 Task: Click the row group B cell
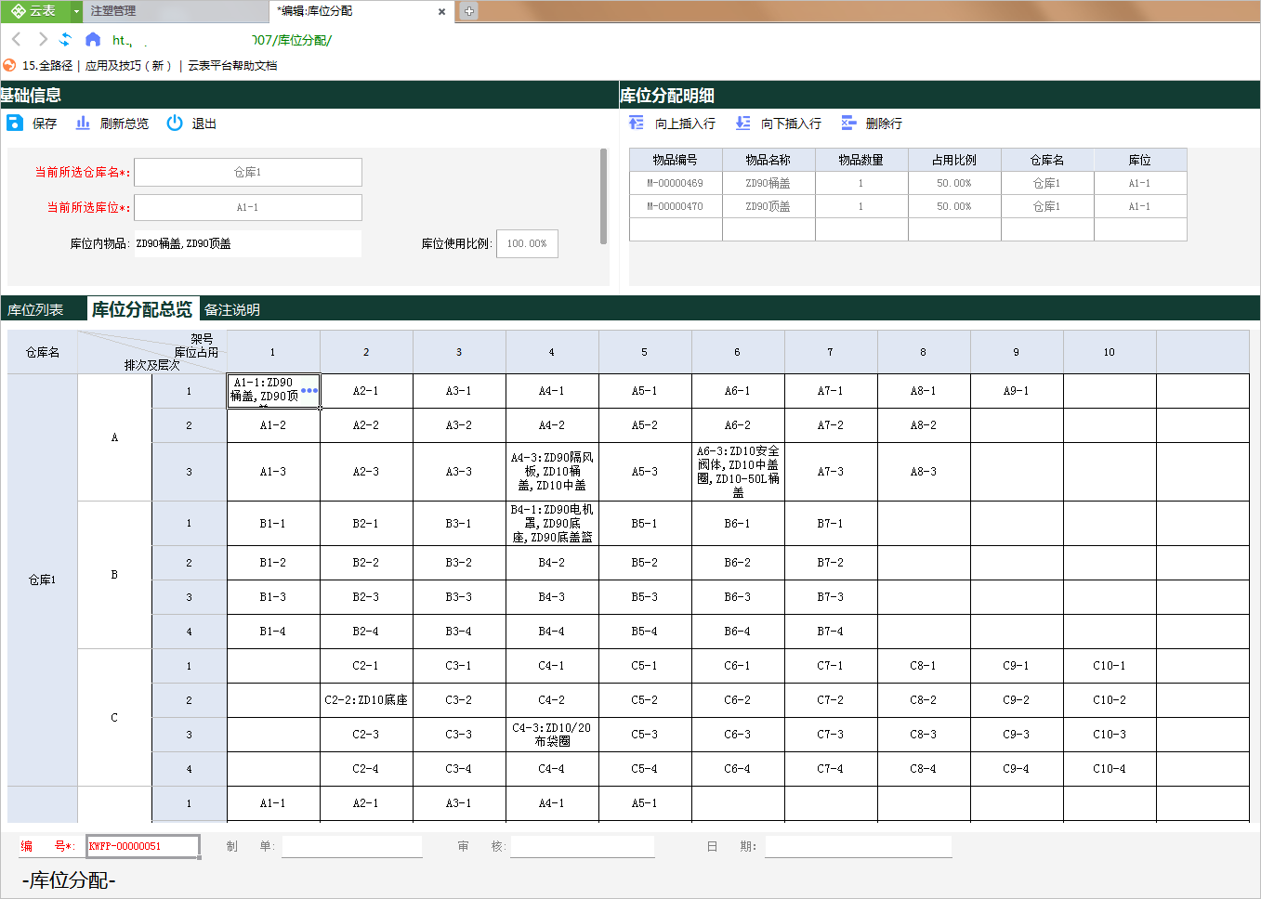click(x=114, y=575)
